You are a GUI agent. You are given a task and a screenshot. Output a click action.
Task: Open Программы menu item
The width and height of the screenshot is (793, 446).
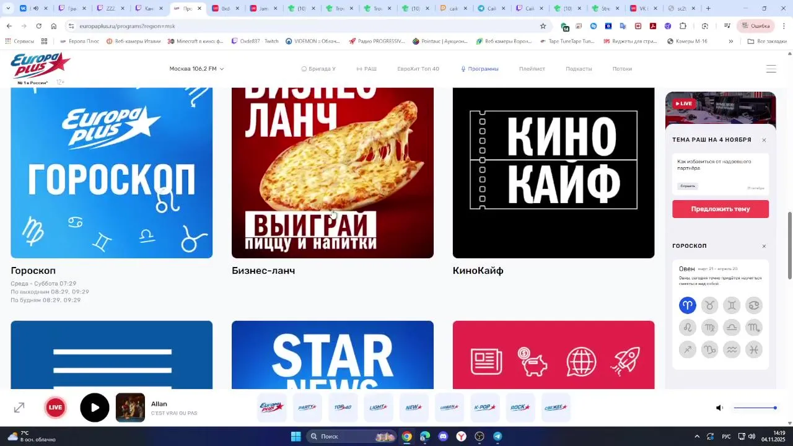pyautogui.click(x=480, y=69)
